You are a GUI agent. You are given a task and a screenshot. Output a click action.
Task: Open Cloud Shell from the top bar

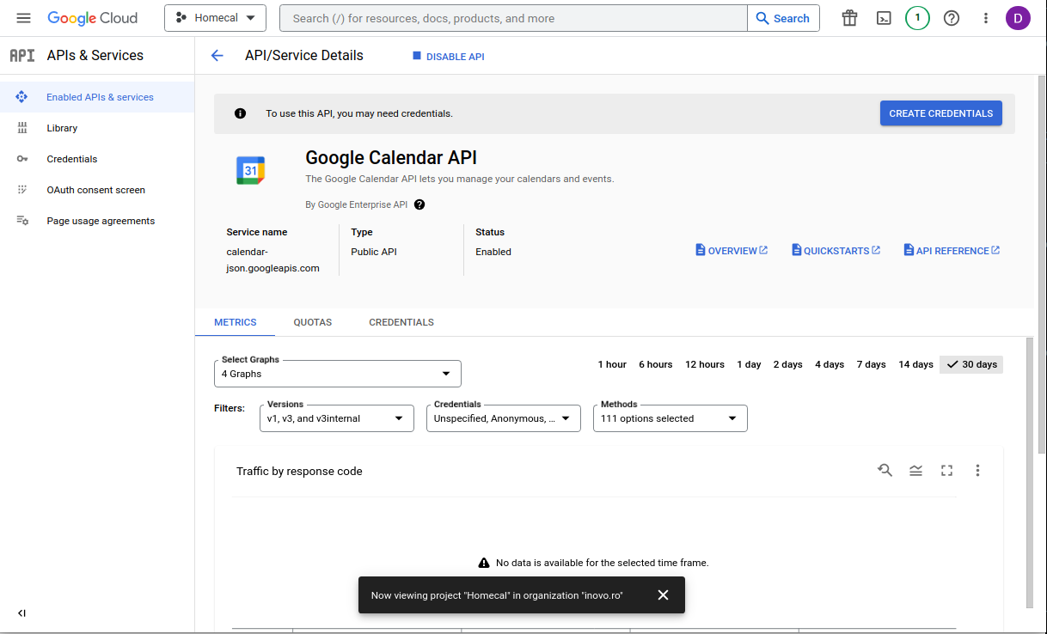883,17
